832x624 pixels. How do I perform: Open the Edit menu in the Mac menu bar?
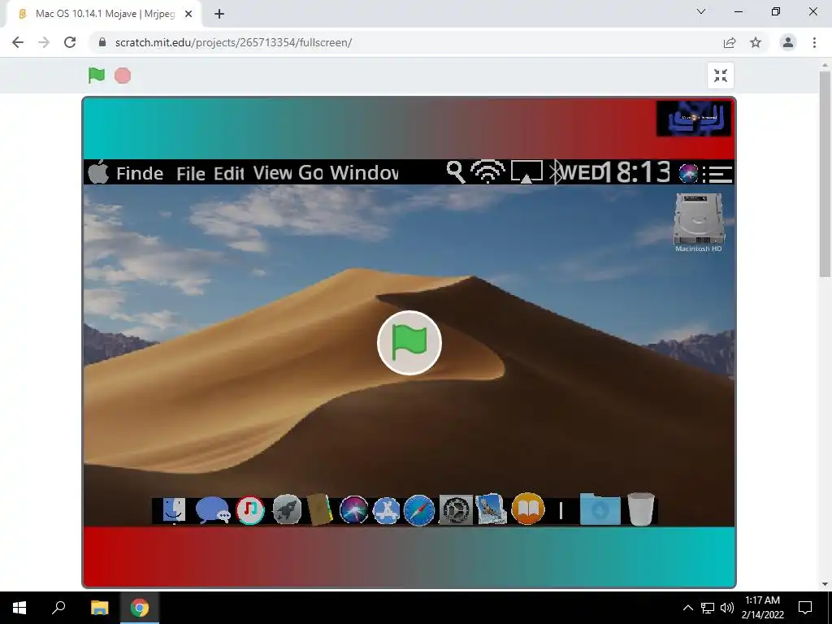[x=228, y=173]
